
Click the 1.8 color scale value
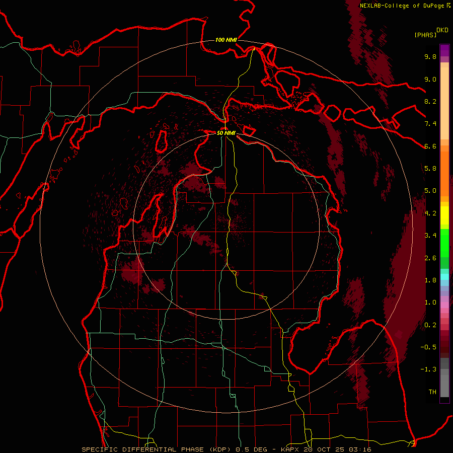[430, 280]
